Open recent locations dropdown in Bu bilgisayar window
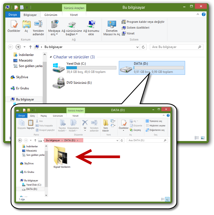This screenshot has width=214, height=215. click(24, 47)
